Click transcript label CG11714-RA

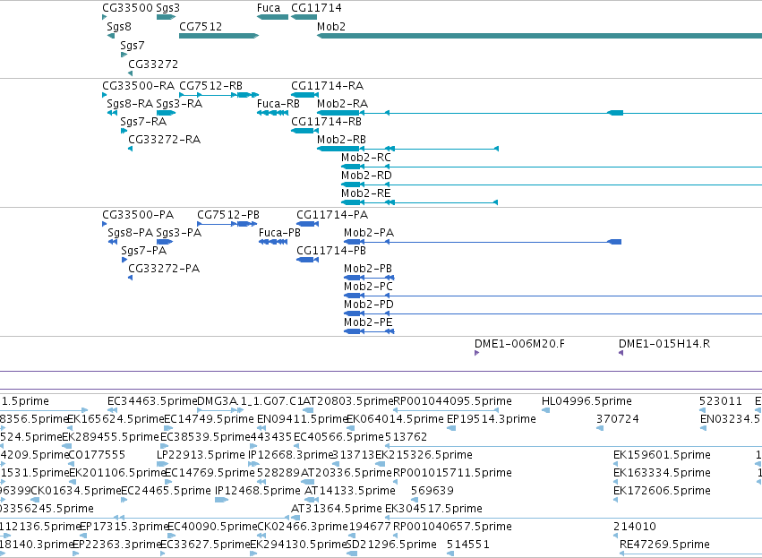click(x=327, y=86)
